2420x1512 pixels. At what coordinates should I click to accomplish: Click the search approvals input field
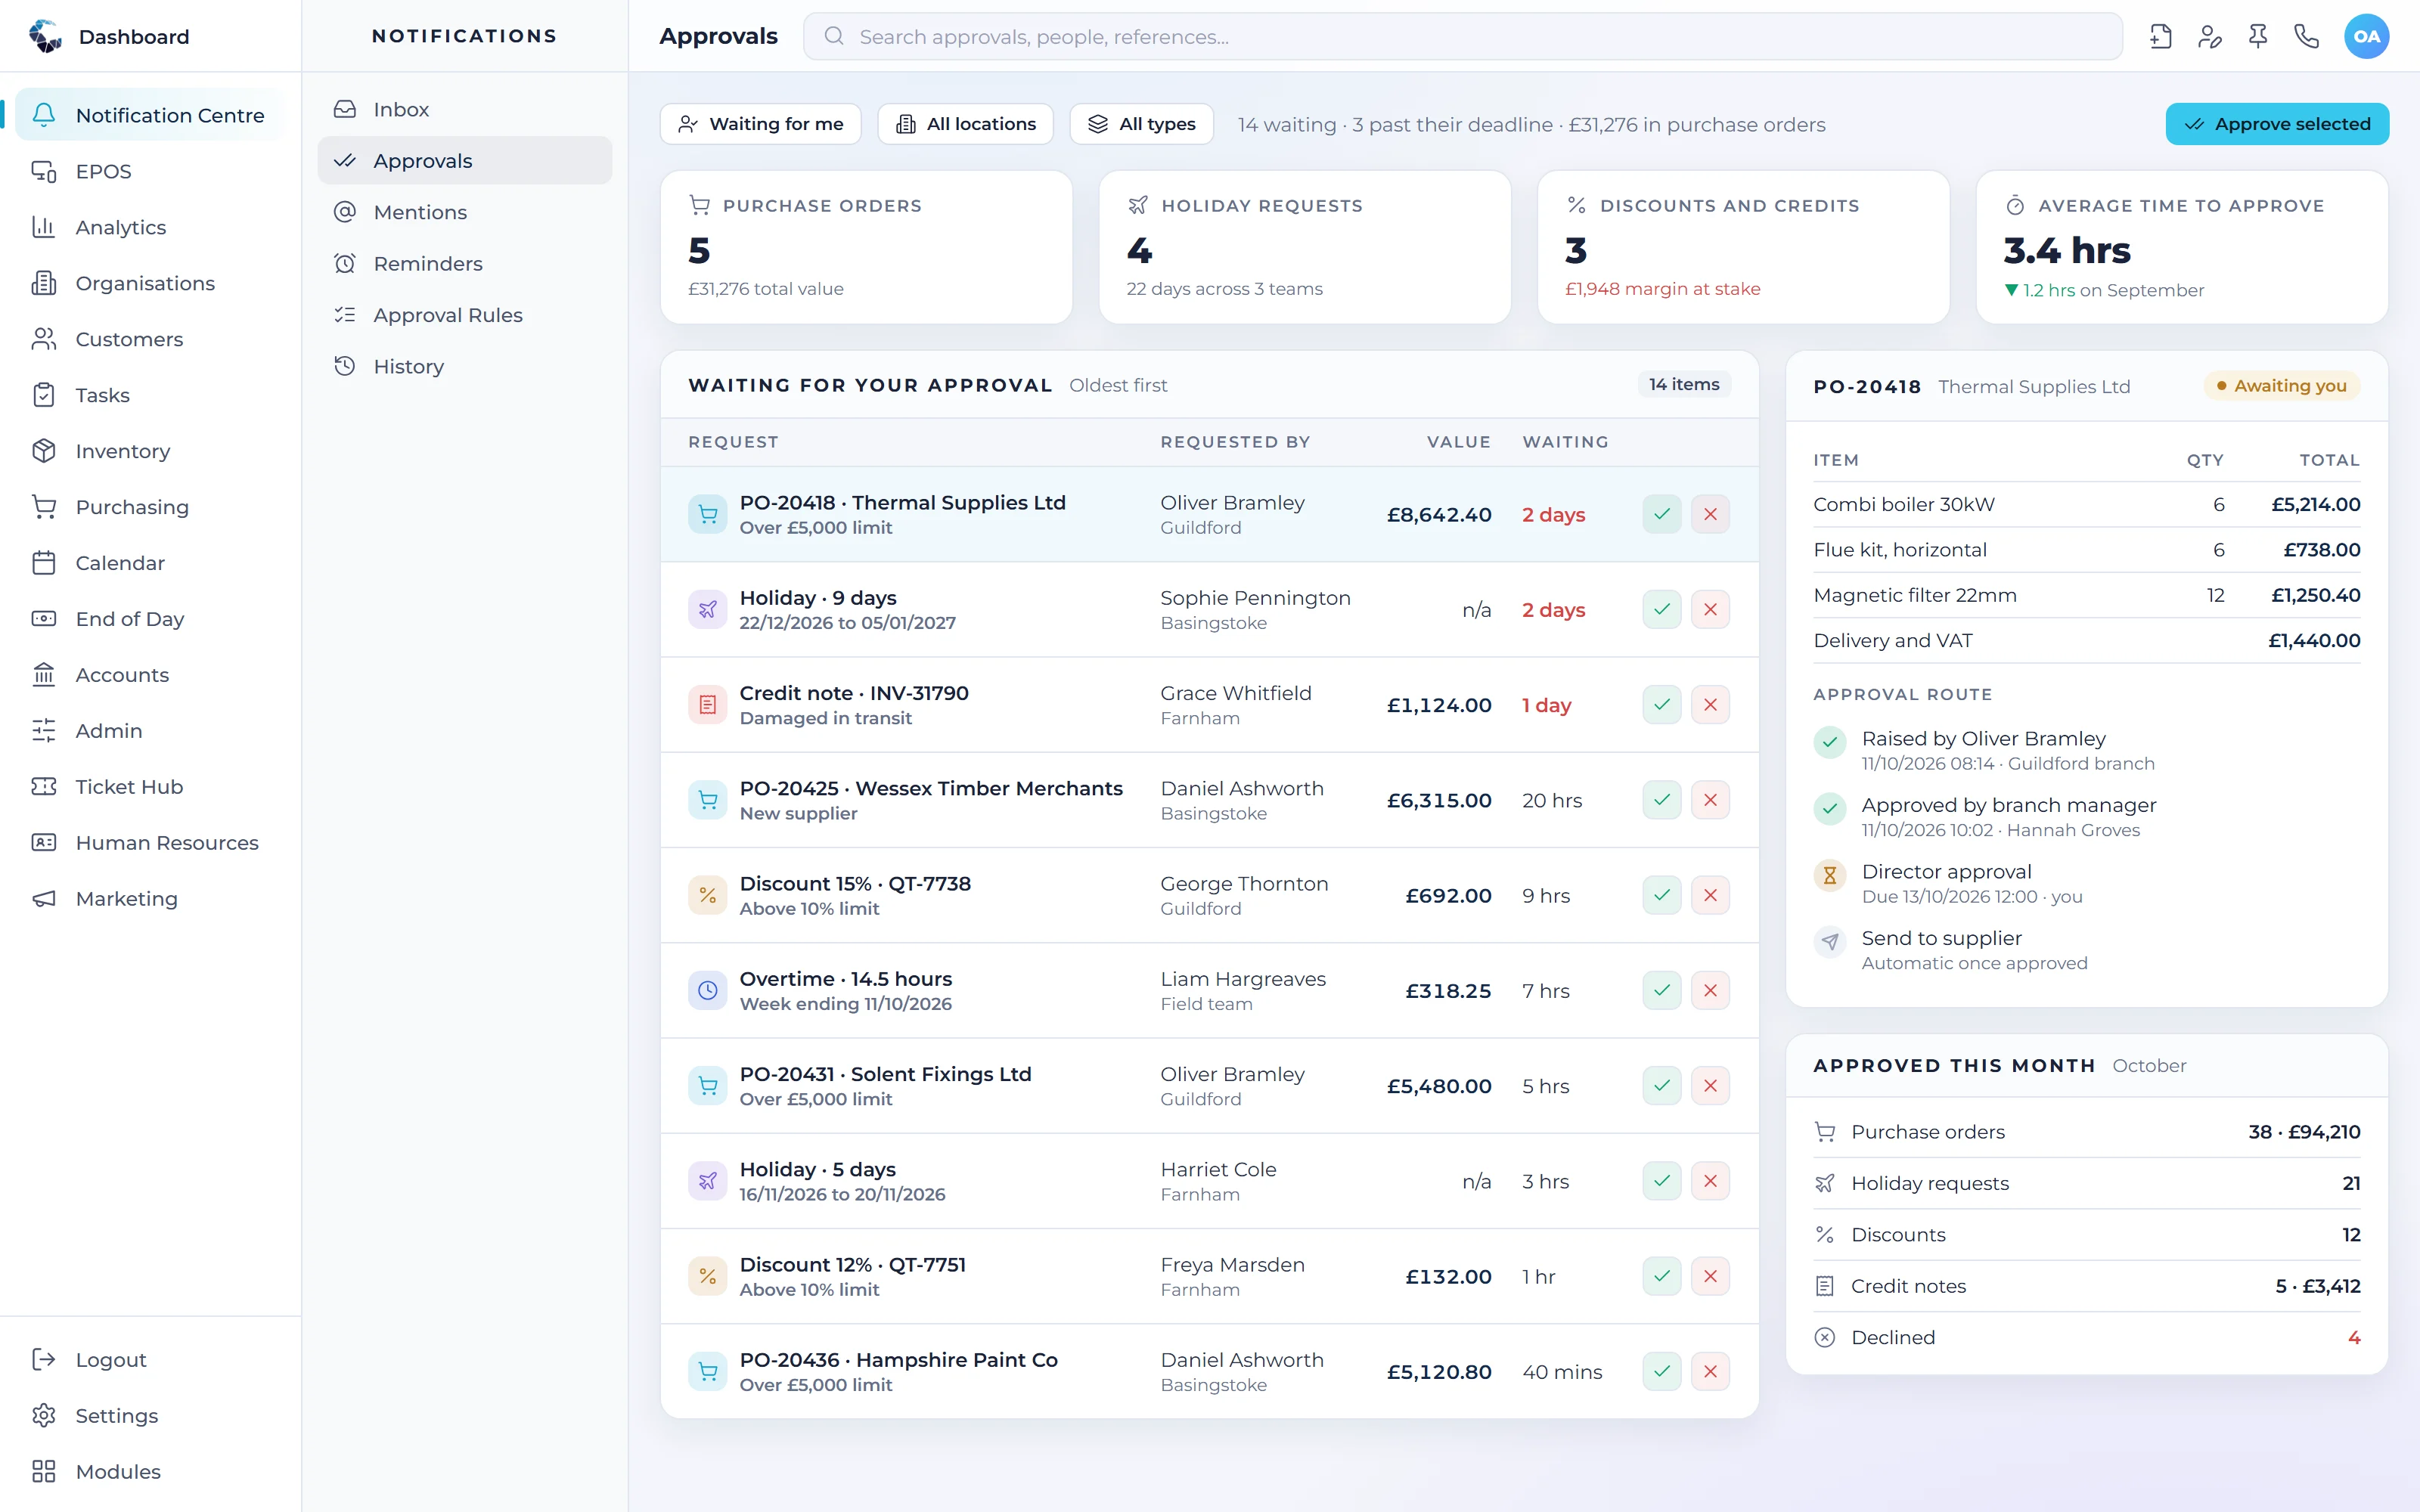click(1462, 37)
